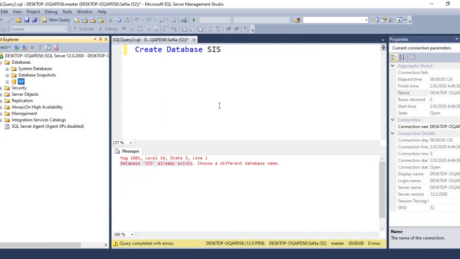Click the Disconnect icon in Object Explorer
Image resolution: width=460 pixels, height=259 pixels.
point(24,47)
